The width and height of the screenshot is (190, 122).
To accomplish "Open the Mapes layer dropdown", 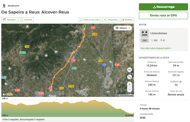I will click(123, 28).
